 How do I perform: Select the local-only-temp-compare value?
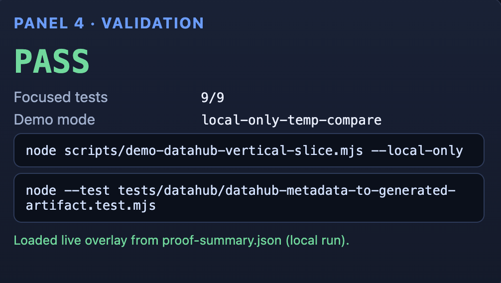pyautogui.click(x=291, y=120)
